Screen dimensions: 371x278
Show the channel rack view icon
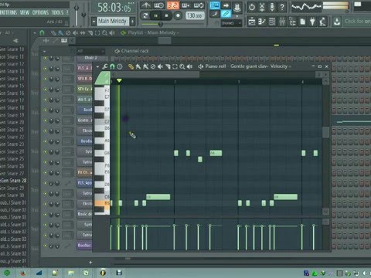click(272, 22)
